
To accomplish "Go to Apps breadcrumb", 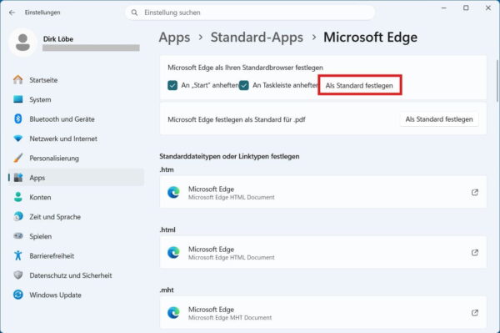I will pos(174,38).
